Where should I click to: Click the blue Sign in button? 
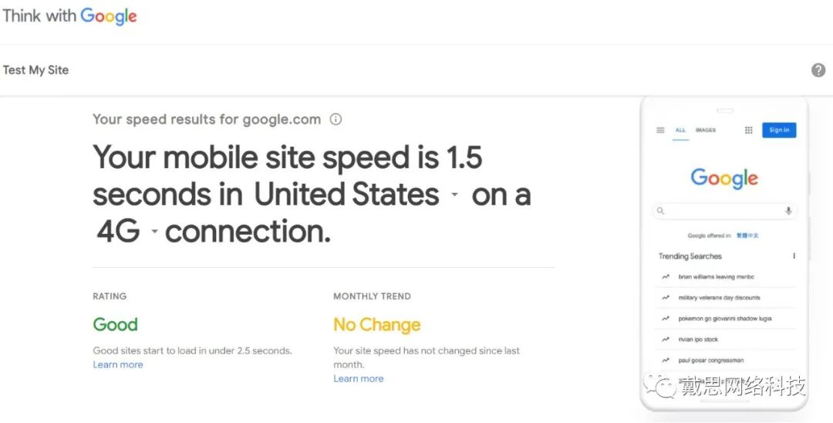(779, 130)
